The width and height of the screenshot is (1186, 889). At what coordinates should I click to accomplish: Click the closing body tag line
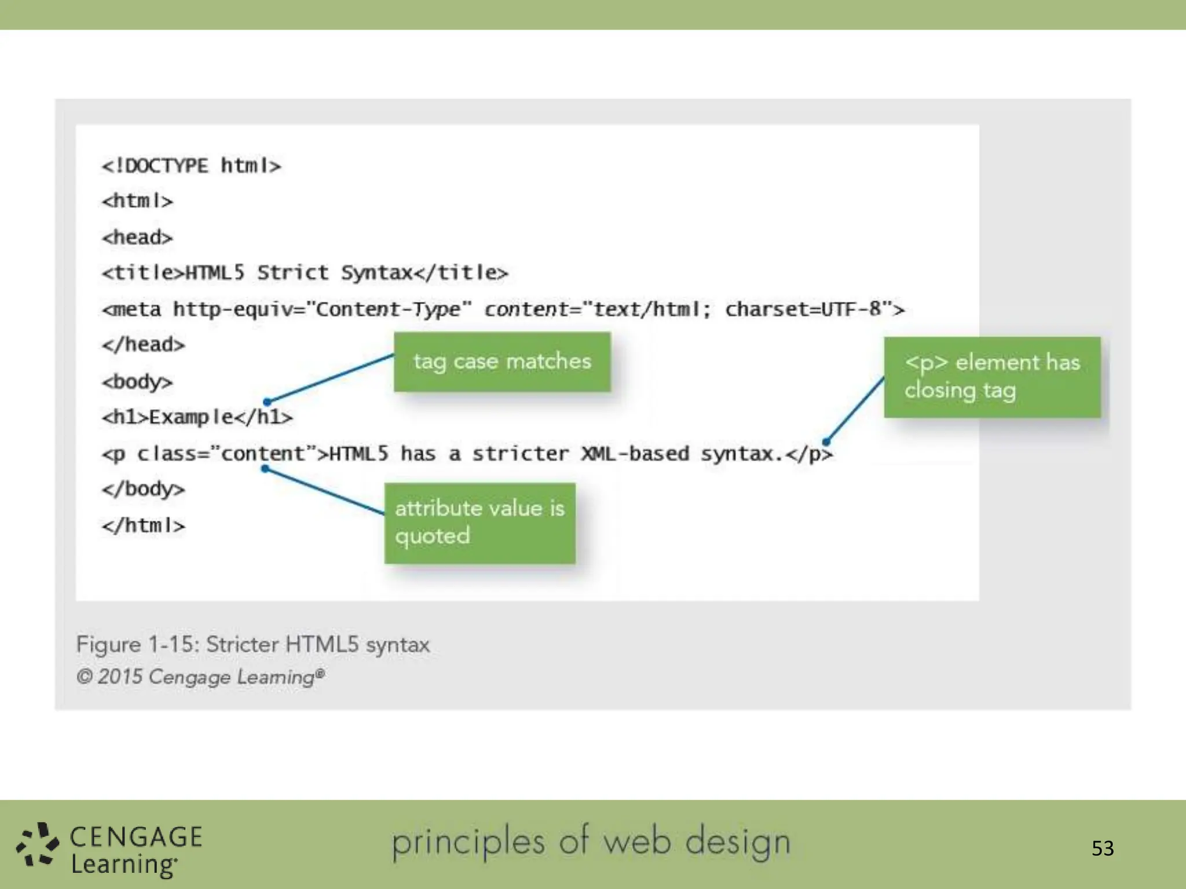click(143, 490)
